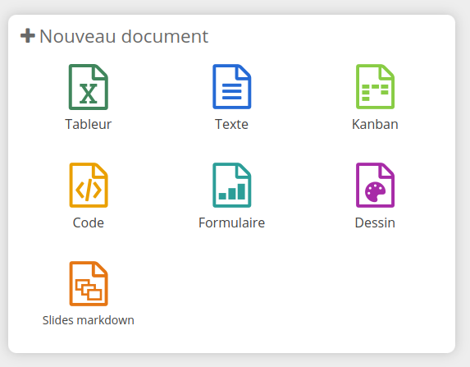The height and width of the screenshot is (367, 470).
Task: Click the plus icon beside Nouveau document
Action: click(x=28, y=35)
